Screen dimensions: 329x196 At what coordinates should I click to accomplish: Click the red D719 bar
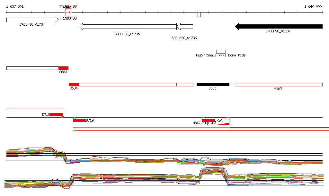click(x=80, y=120)
